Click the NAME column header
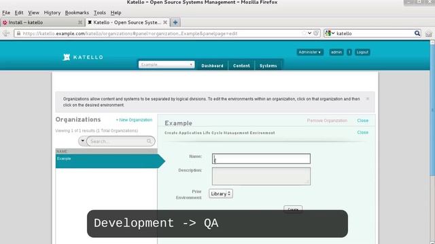The width and height of the screenshot is (435, 244). click(x=107, y=151)
